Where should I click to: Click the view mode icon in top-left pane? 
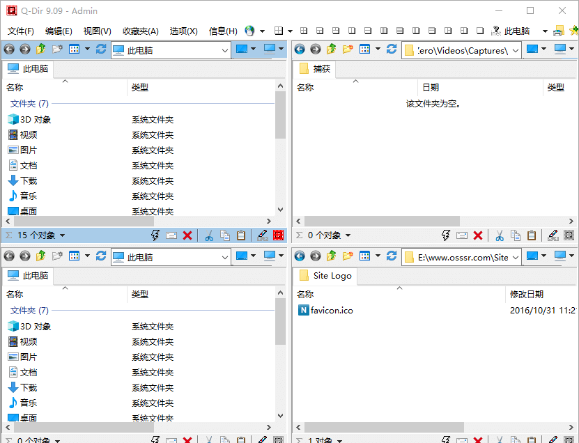click(x=75, y=49)
